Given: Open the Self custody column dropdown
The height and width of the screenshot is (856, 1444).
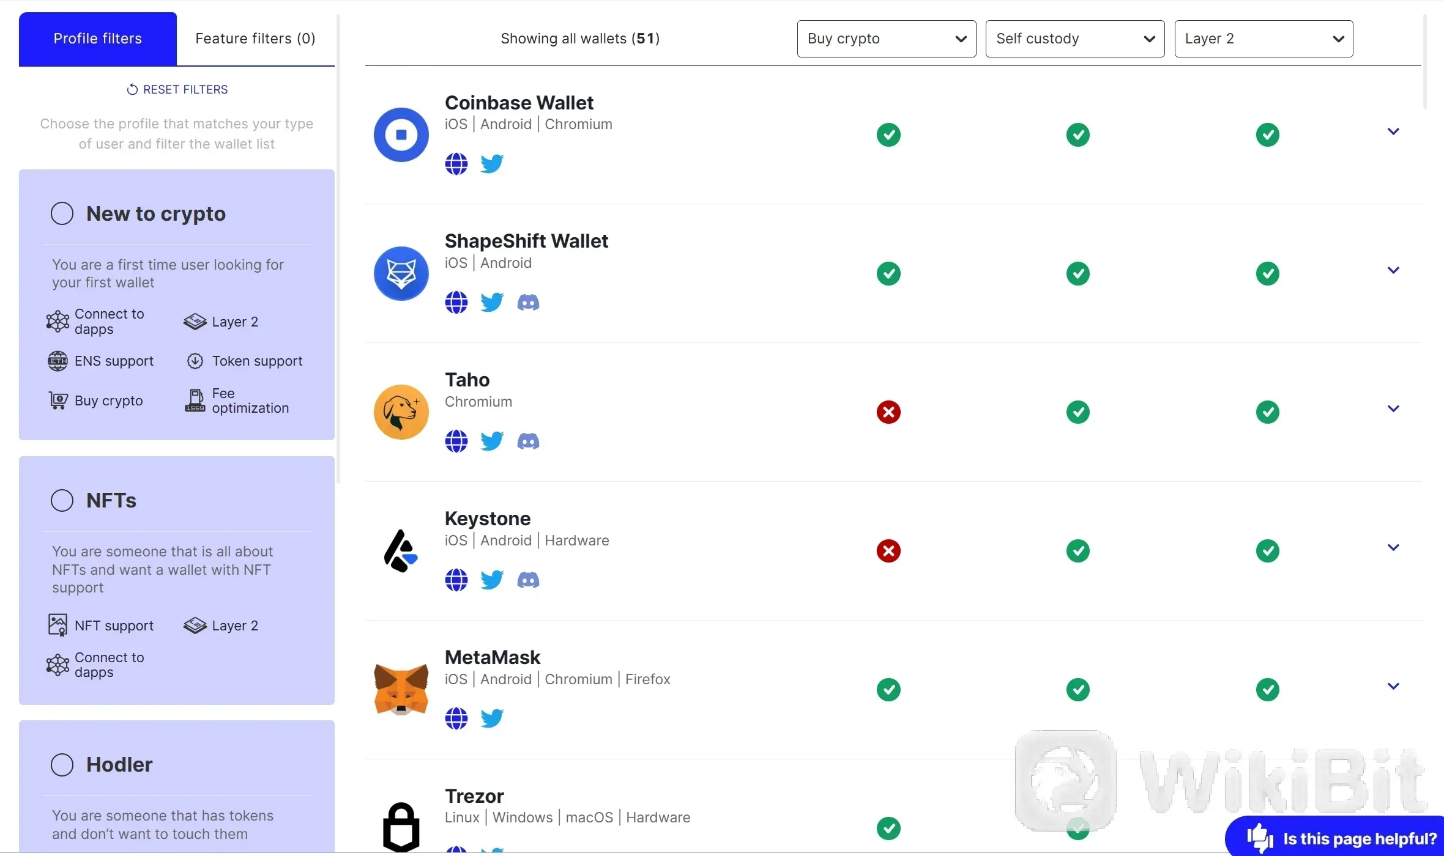Looking at the screenshot, I should point(1075,39).
